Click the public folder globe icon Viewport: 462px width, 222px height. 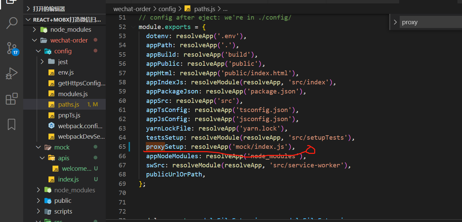48,201
